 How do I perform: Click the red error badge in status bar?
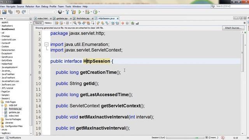(223, 138)
